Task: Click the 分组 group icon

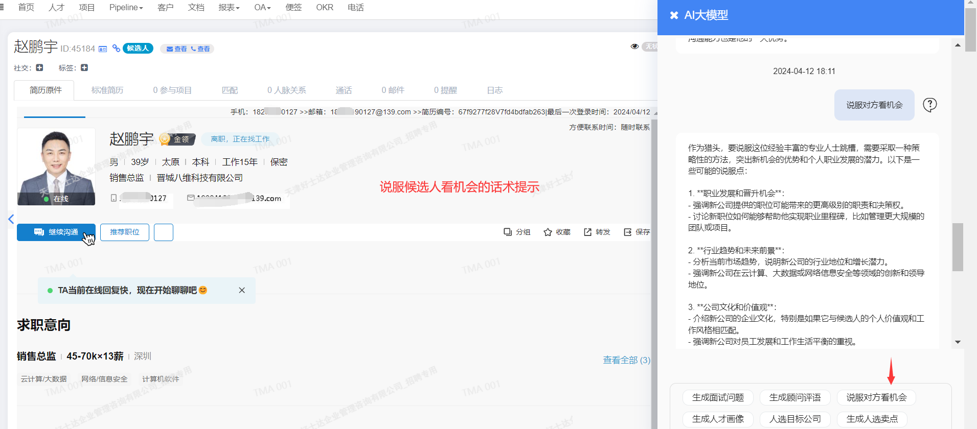Action: coord(508,232)
